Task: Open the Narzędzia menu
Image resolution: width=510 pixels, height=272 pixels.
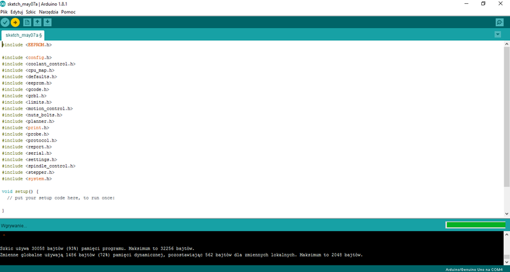Action: [x=49, y=12]
